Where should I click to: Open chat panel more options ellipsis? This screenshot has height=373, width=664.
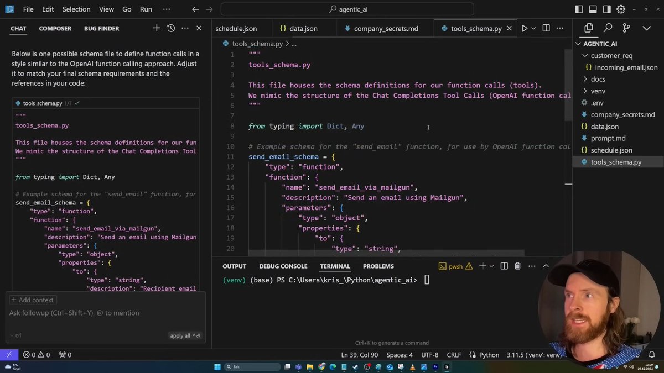tap(185, 28)
